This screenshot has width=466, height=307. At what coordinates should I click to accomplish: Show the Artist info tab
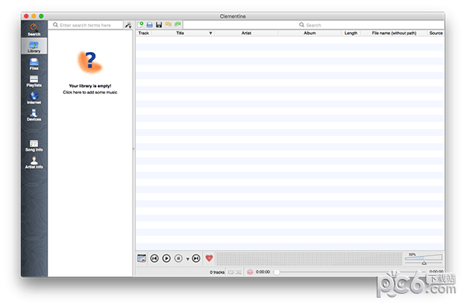pyautogui.click(x=34, y=162)
